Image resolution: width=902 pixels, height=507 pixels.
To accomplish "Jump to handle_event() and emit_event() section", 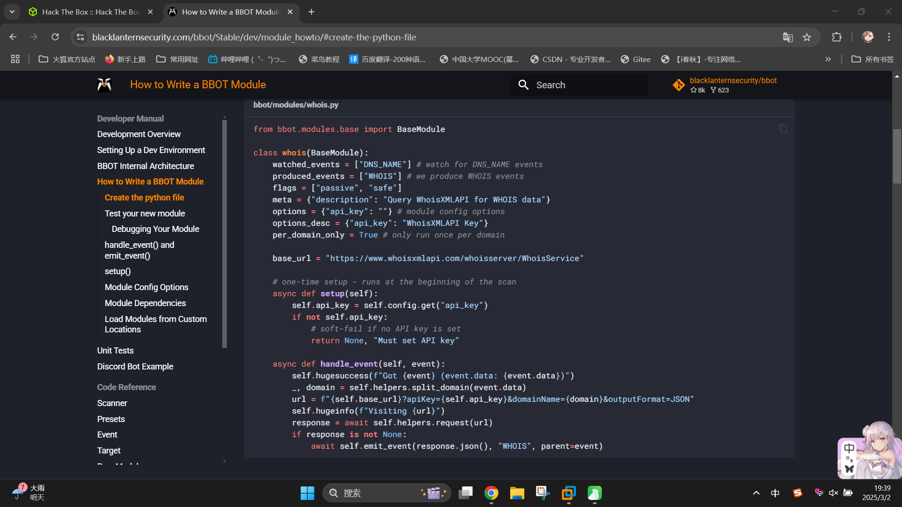I will point(139,250).
